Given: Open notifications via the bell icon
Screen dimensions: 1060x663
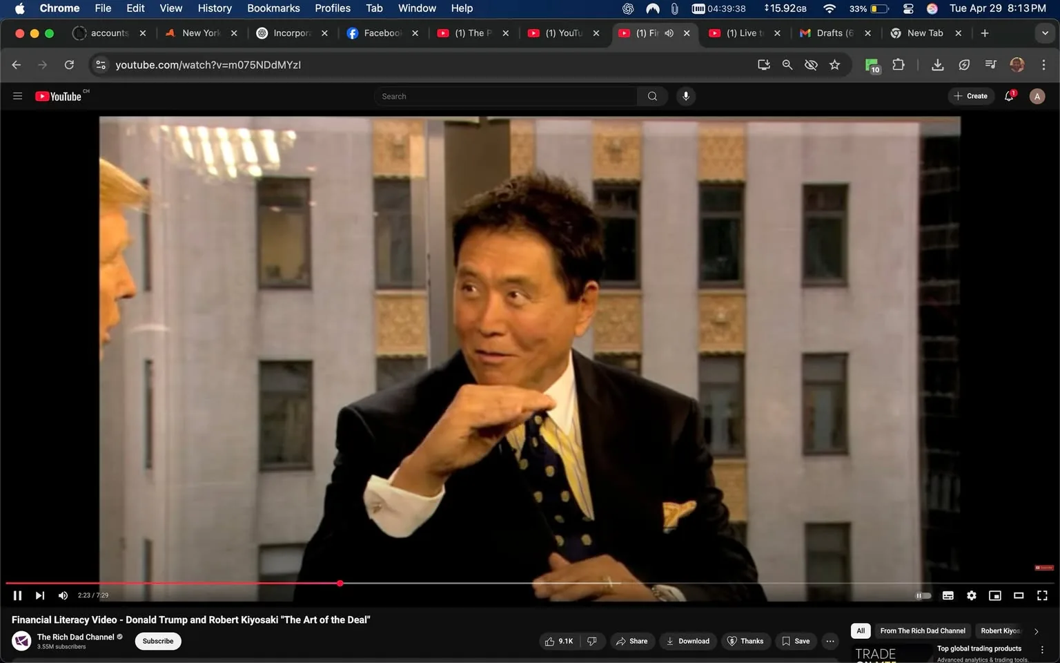Looking at the screenshot, I should click(x=1008, y=96).
